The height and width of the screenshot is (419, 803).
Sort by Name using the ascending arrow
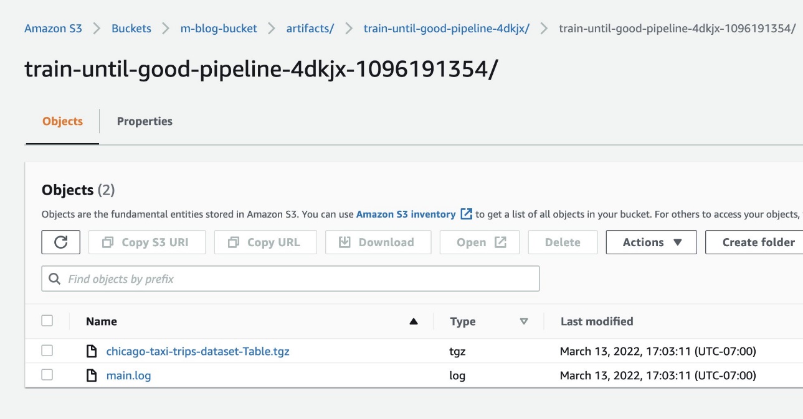point(413,321)
